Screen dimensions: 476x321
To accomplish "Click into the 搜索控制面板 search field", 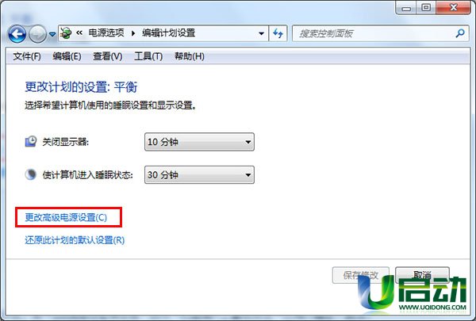I will (x=375, y=33).
